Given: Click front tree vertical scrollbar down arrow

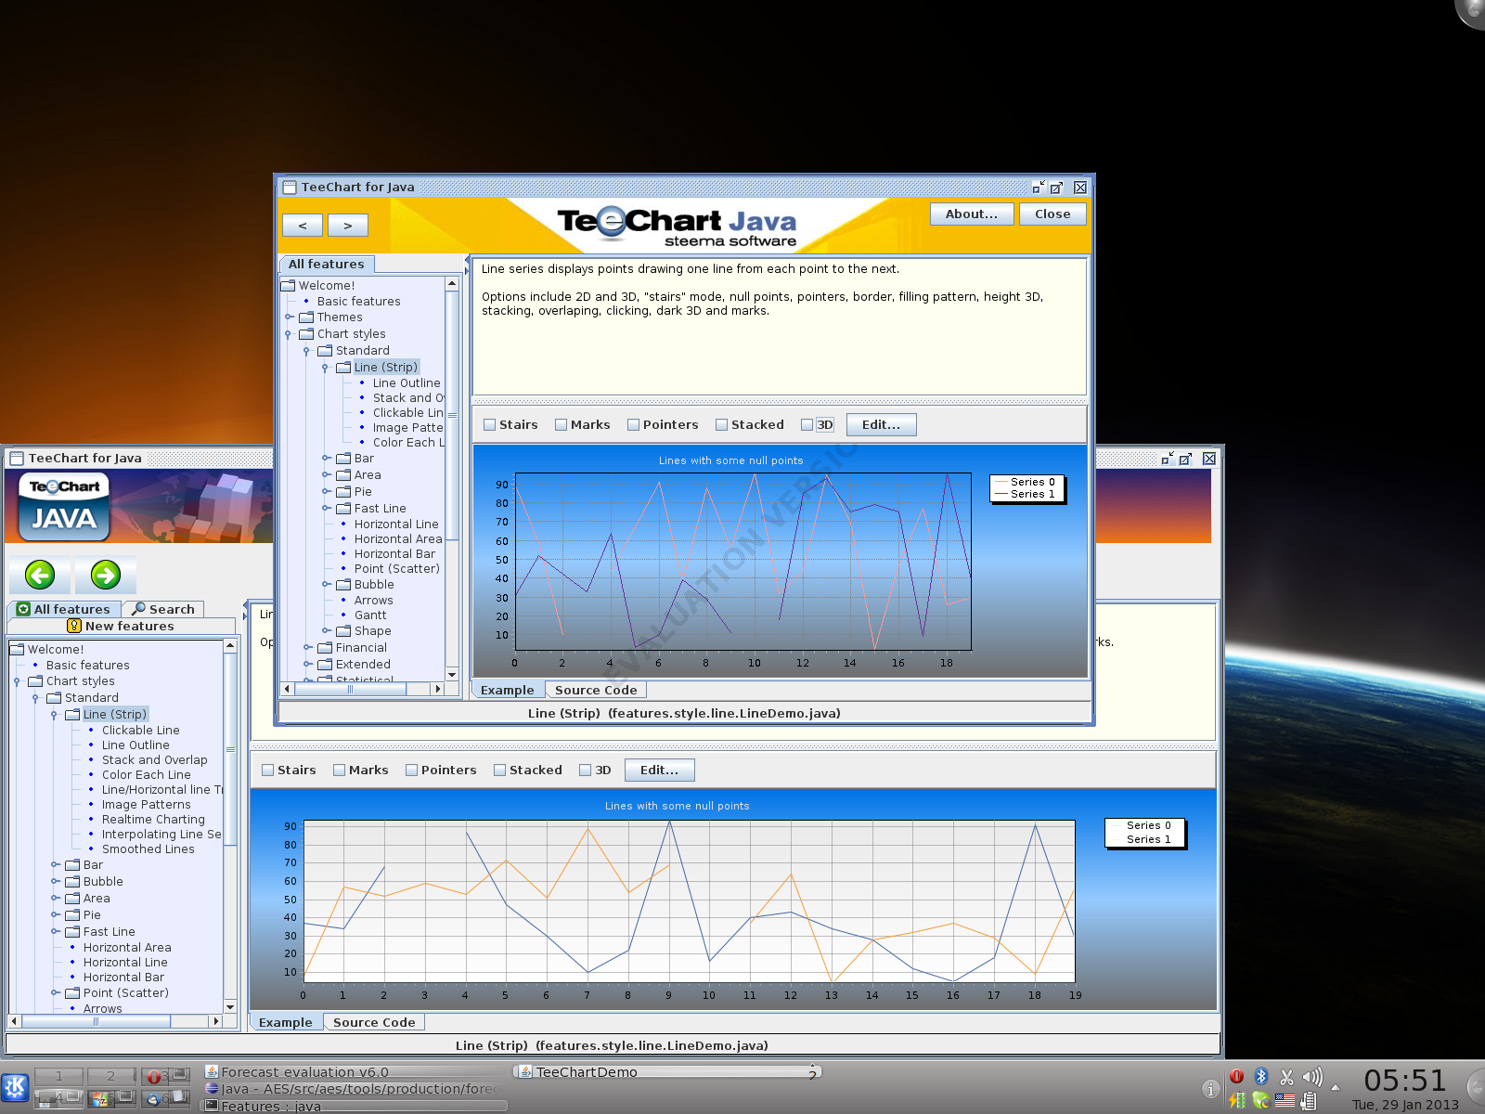Looking at the screenshot, I should click(x=452, y=675).
